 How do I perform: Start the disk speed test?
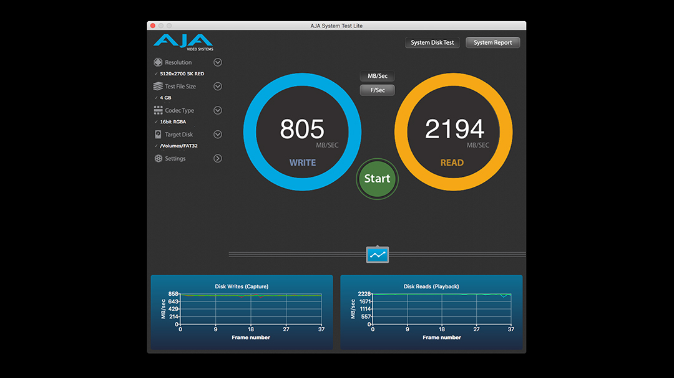(x=378, y=179)
